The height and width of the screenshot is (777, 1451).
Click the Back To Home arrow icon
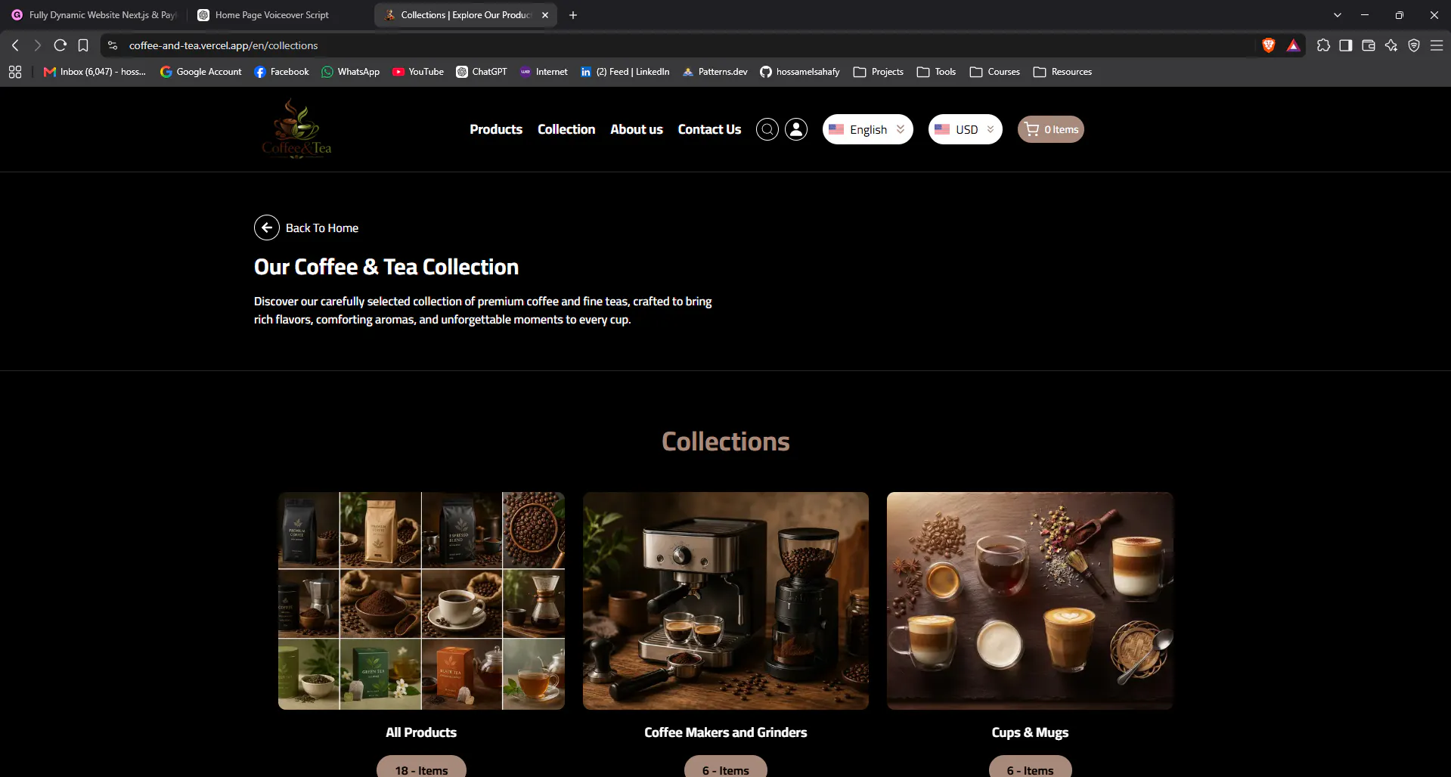[267, 228]
